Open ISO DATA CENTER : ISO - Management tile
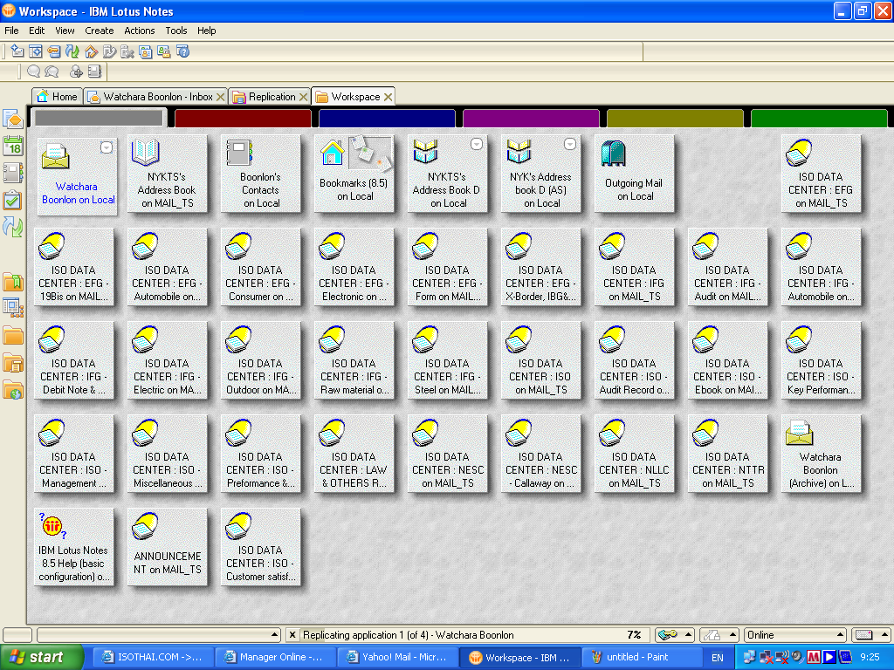This screenshot has height=670, width=894. point(73,454)
